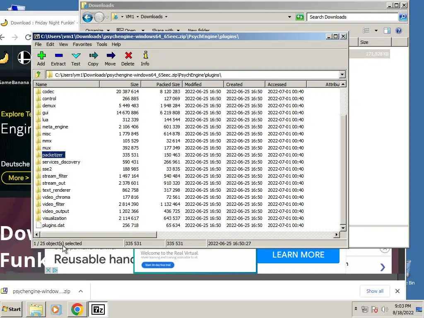Click Show all downloads in Chrome
Viewport: 424px width, 318px height.
(x=375, y=291)
